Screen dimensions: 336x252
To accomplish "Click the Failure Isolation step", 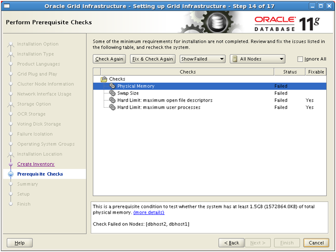I will tap(35, 134).
